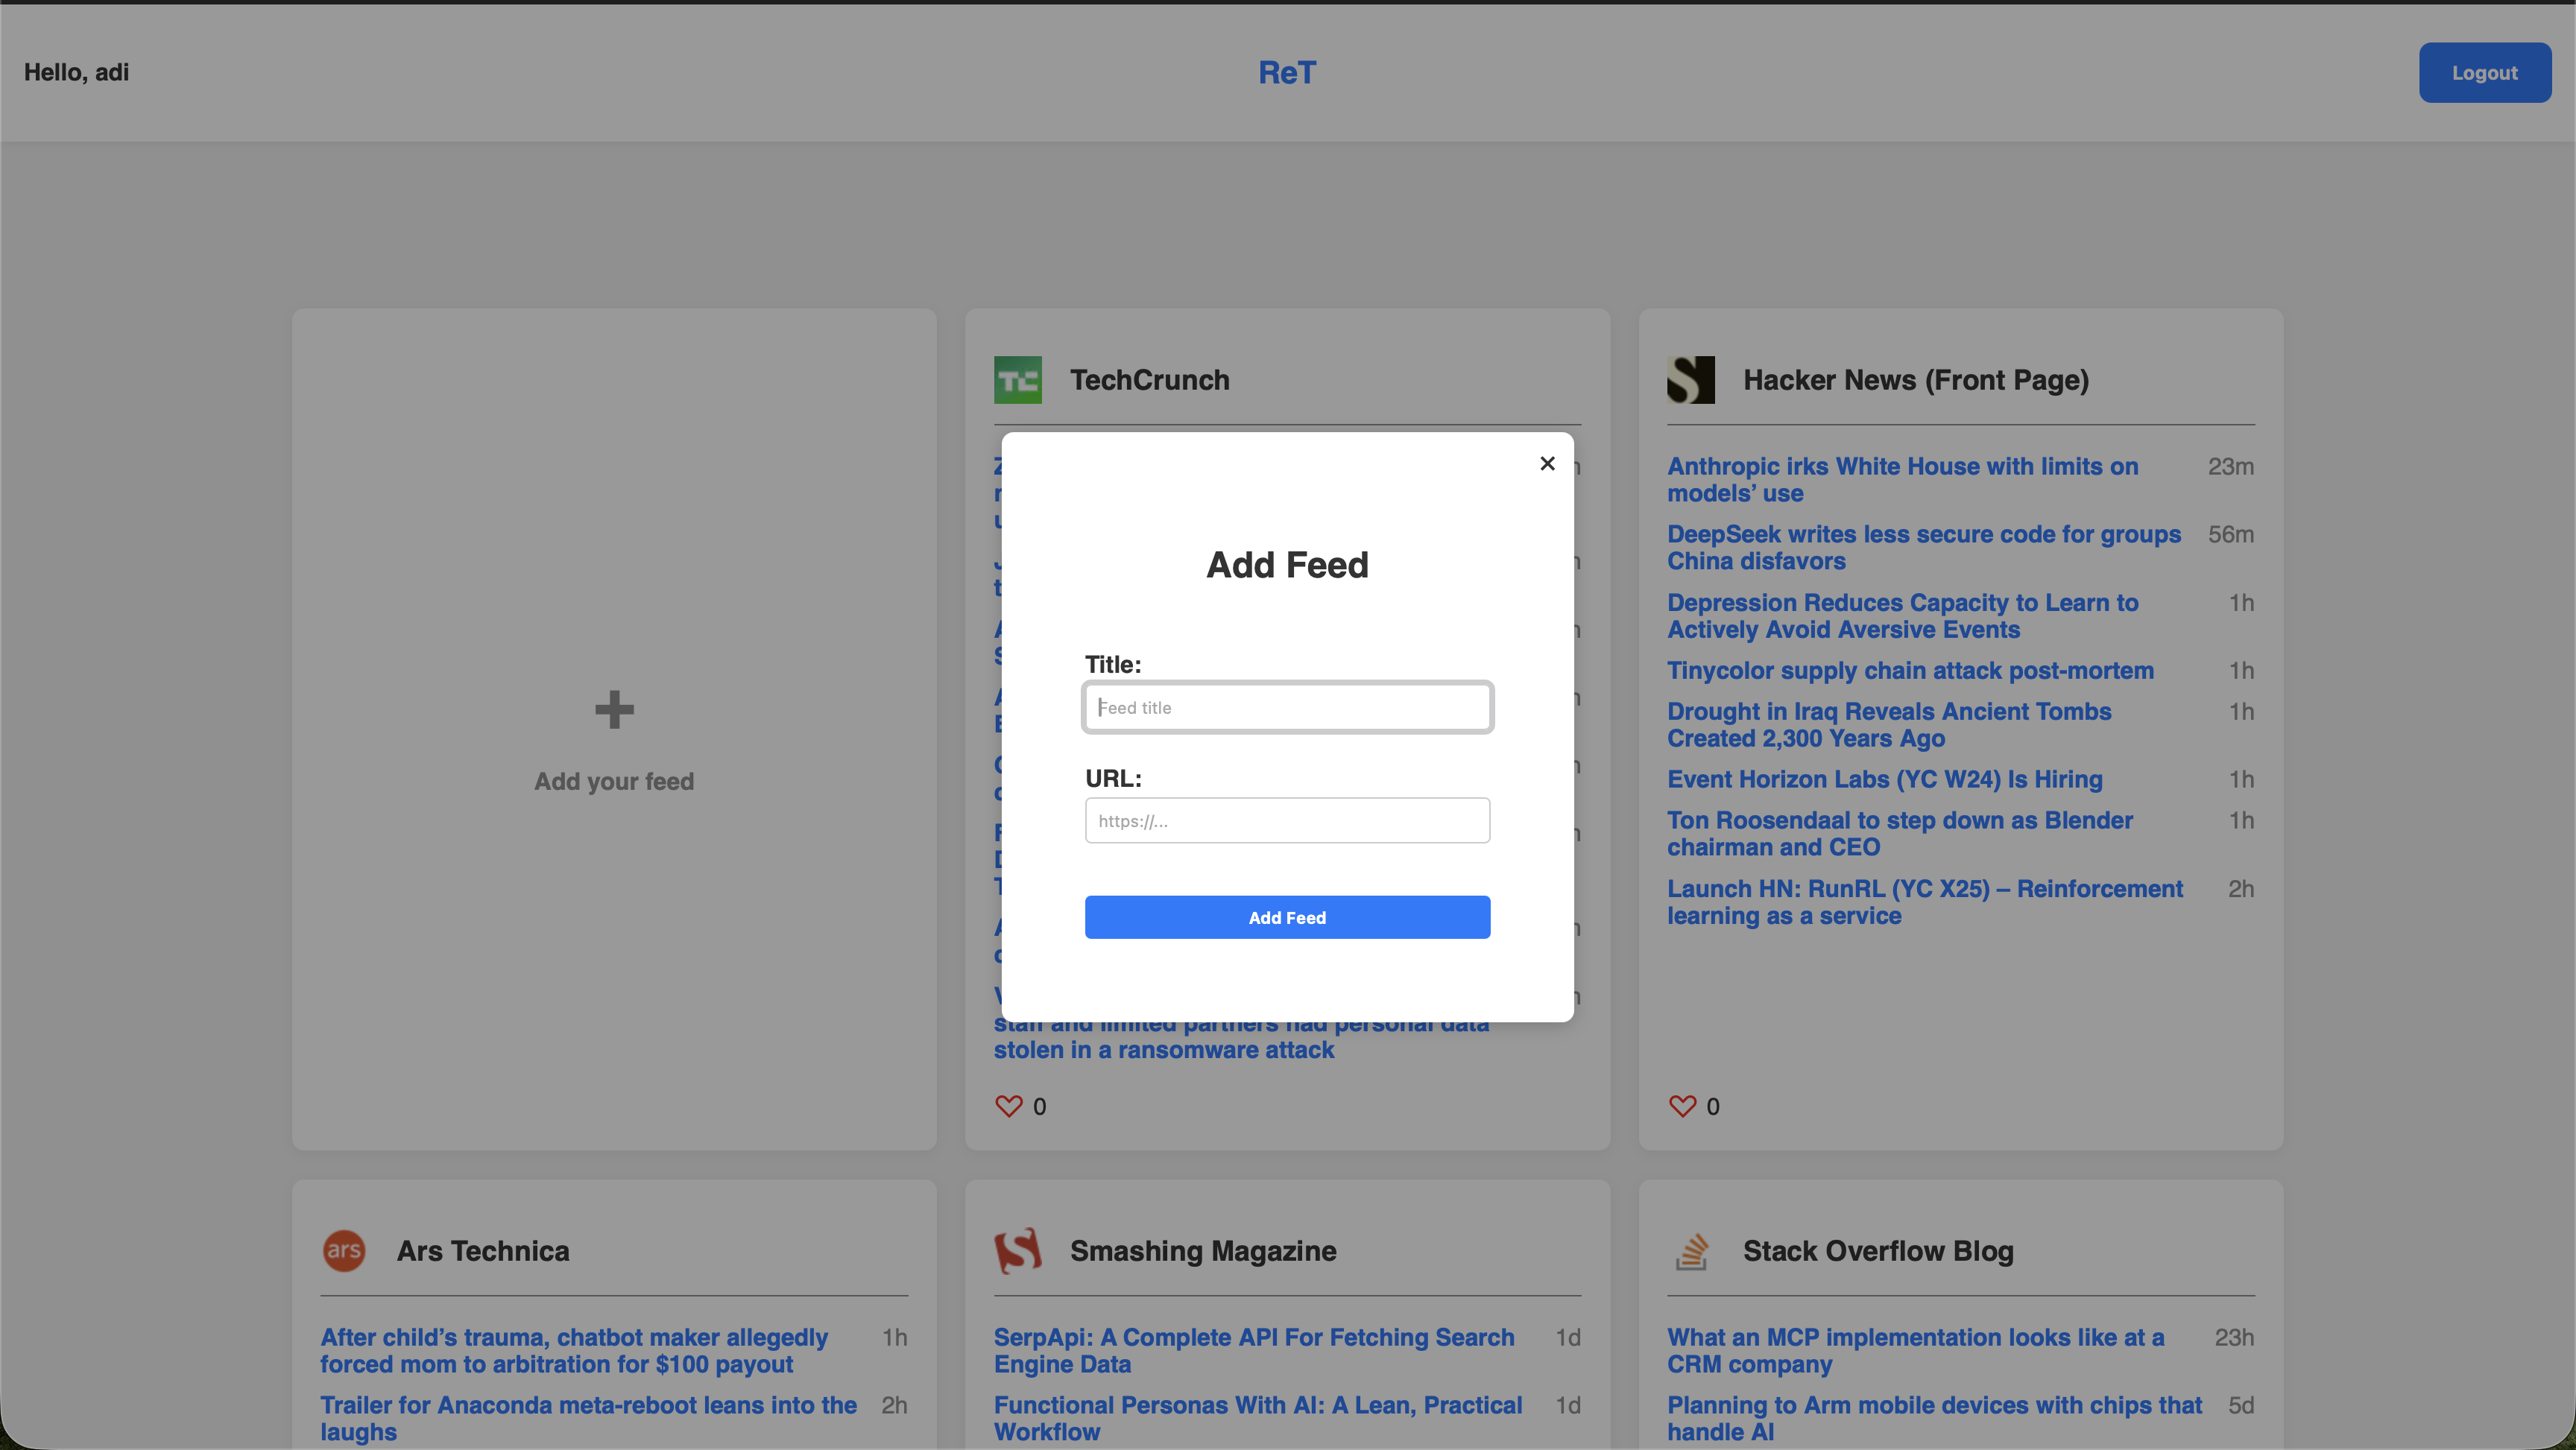The height and width of the screenshot is (1450, 2576).
Task: Click the ReT header title
Action: click(1287, 72)
